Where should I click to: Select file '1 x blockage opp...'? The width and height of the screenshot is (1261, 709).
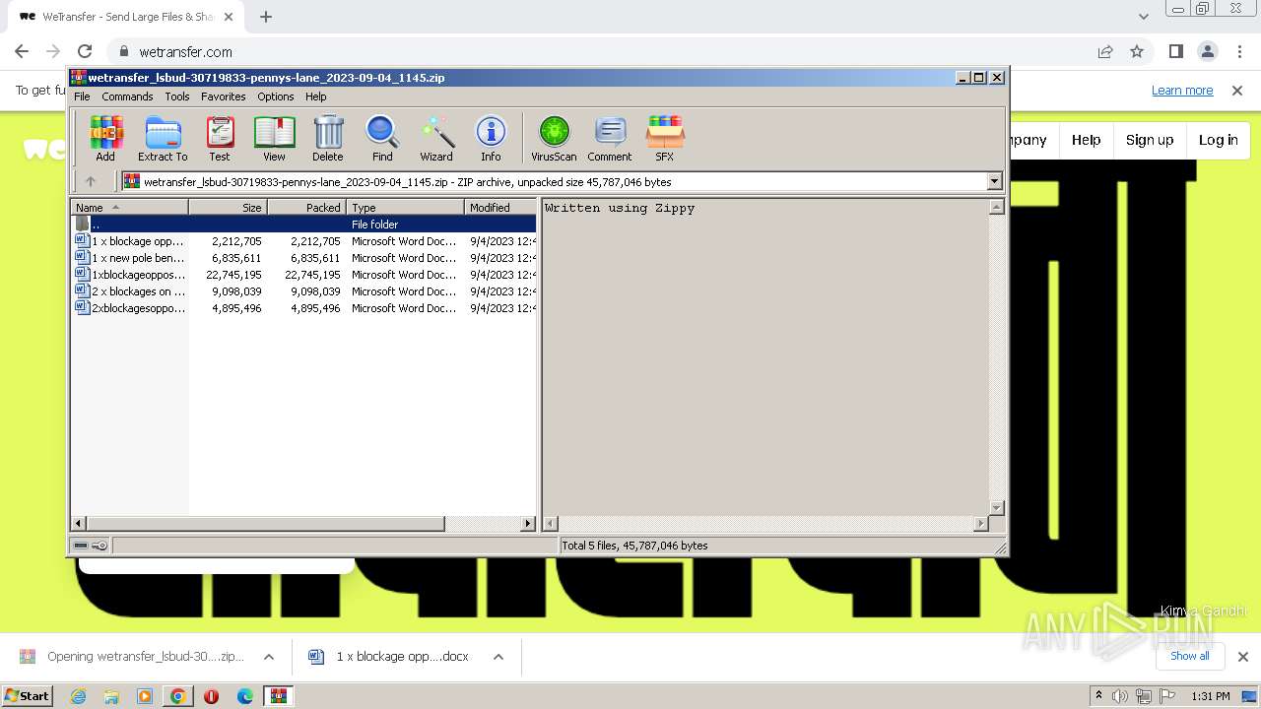click(303, 241)
